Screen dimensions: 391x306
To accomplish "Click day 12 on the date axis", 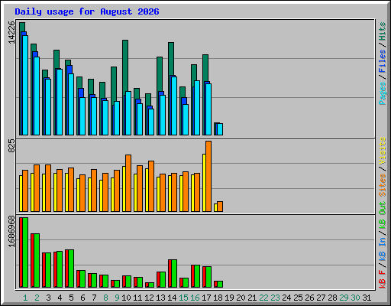I will click(149, 298).
